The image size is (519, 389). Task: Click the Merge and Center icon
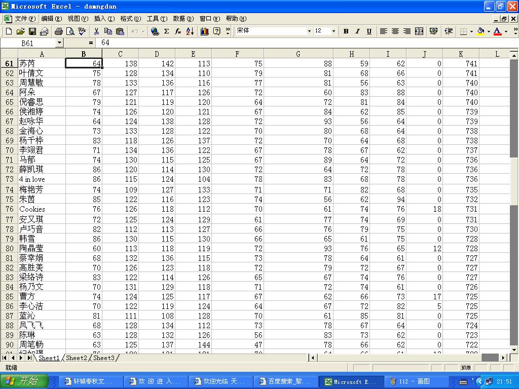pyautogui.click(x=419, y=31)
